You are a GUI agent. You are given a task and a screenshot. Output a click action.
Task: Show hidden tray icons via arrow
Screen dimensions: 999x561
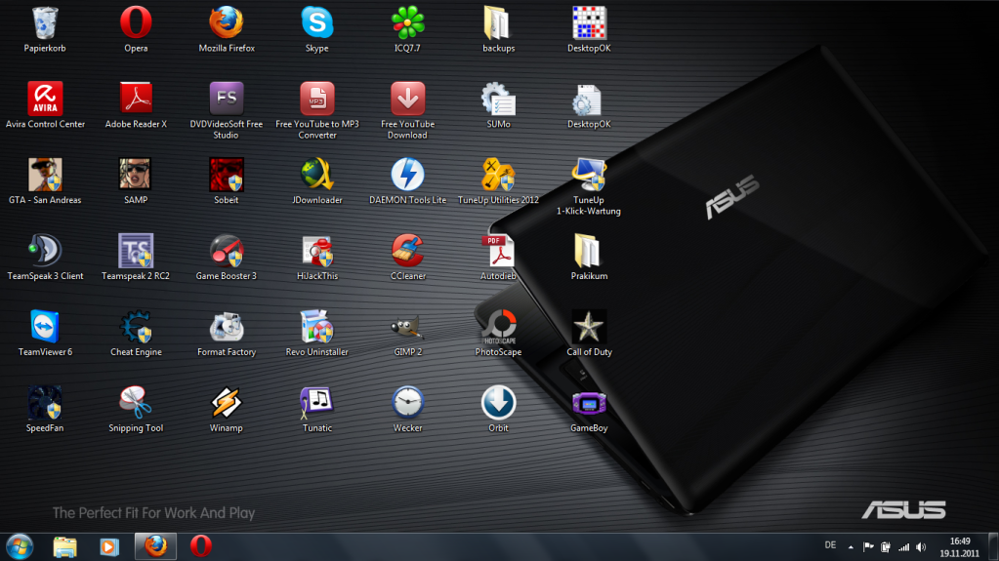[x=850, y=546]
